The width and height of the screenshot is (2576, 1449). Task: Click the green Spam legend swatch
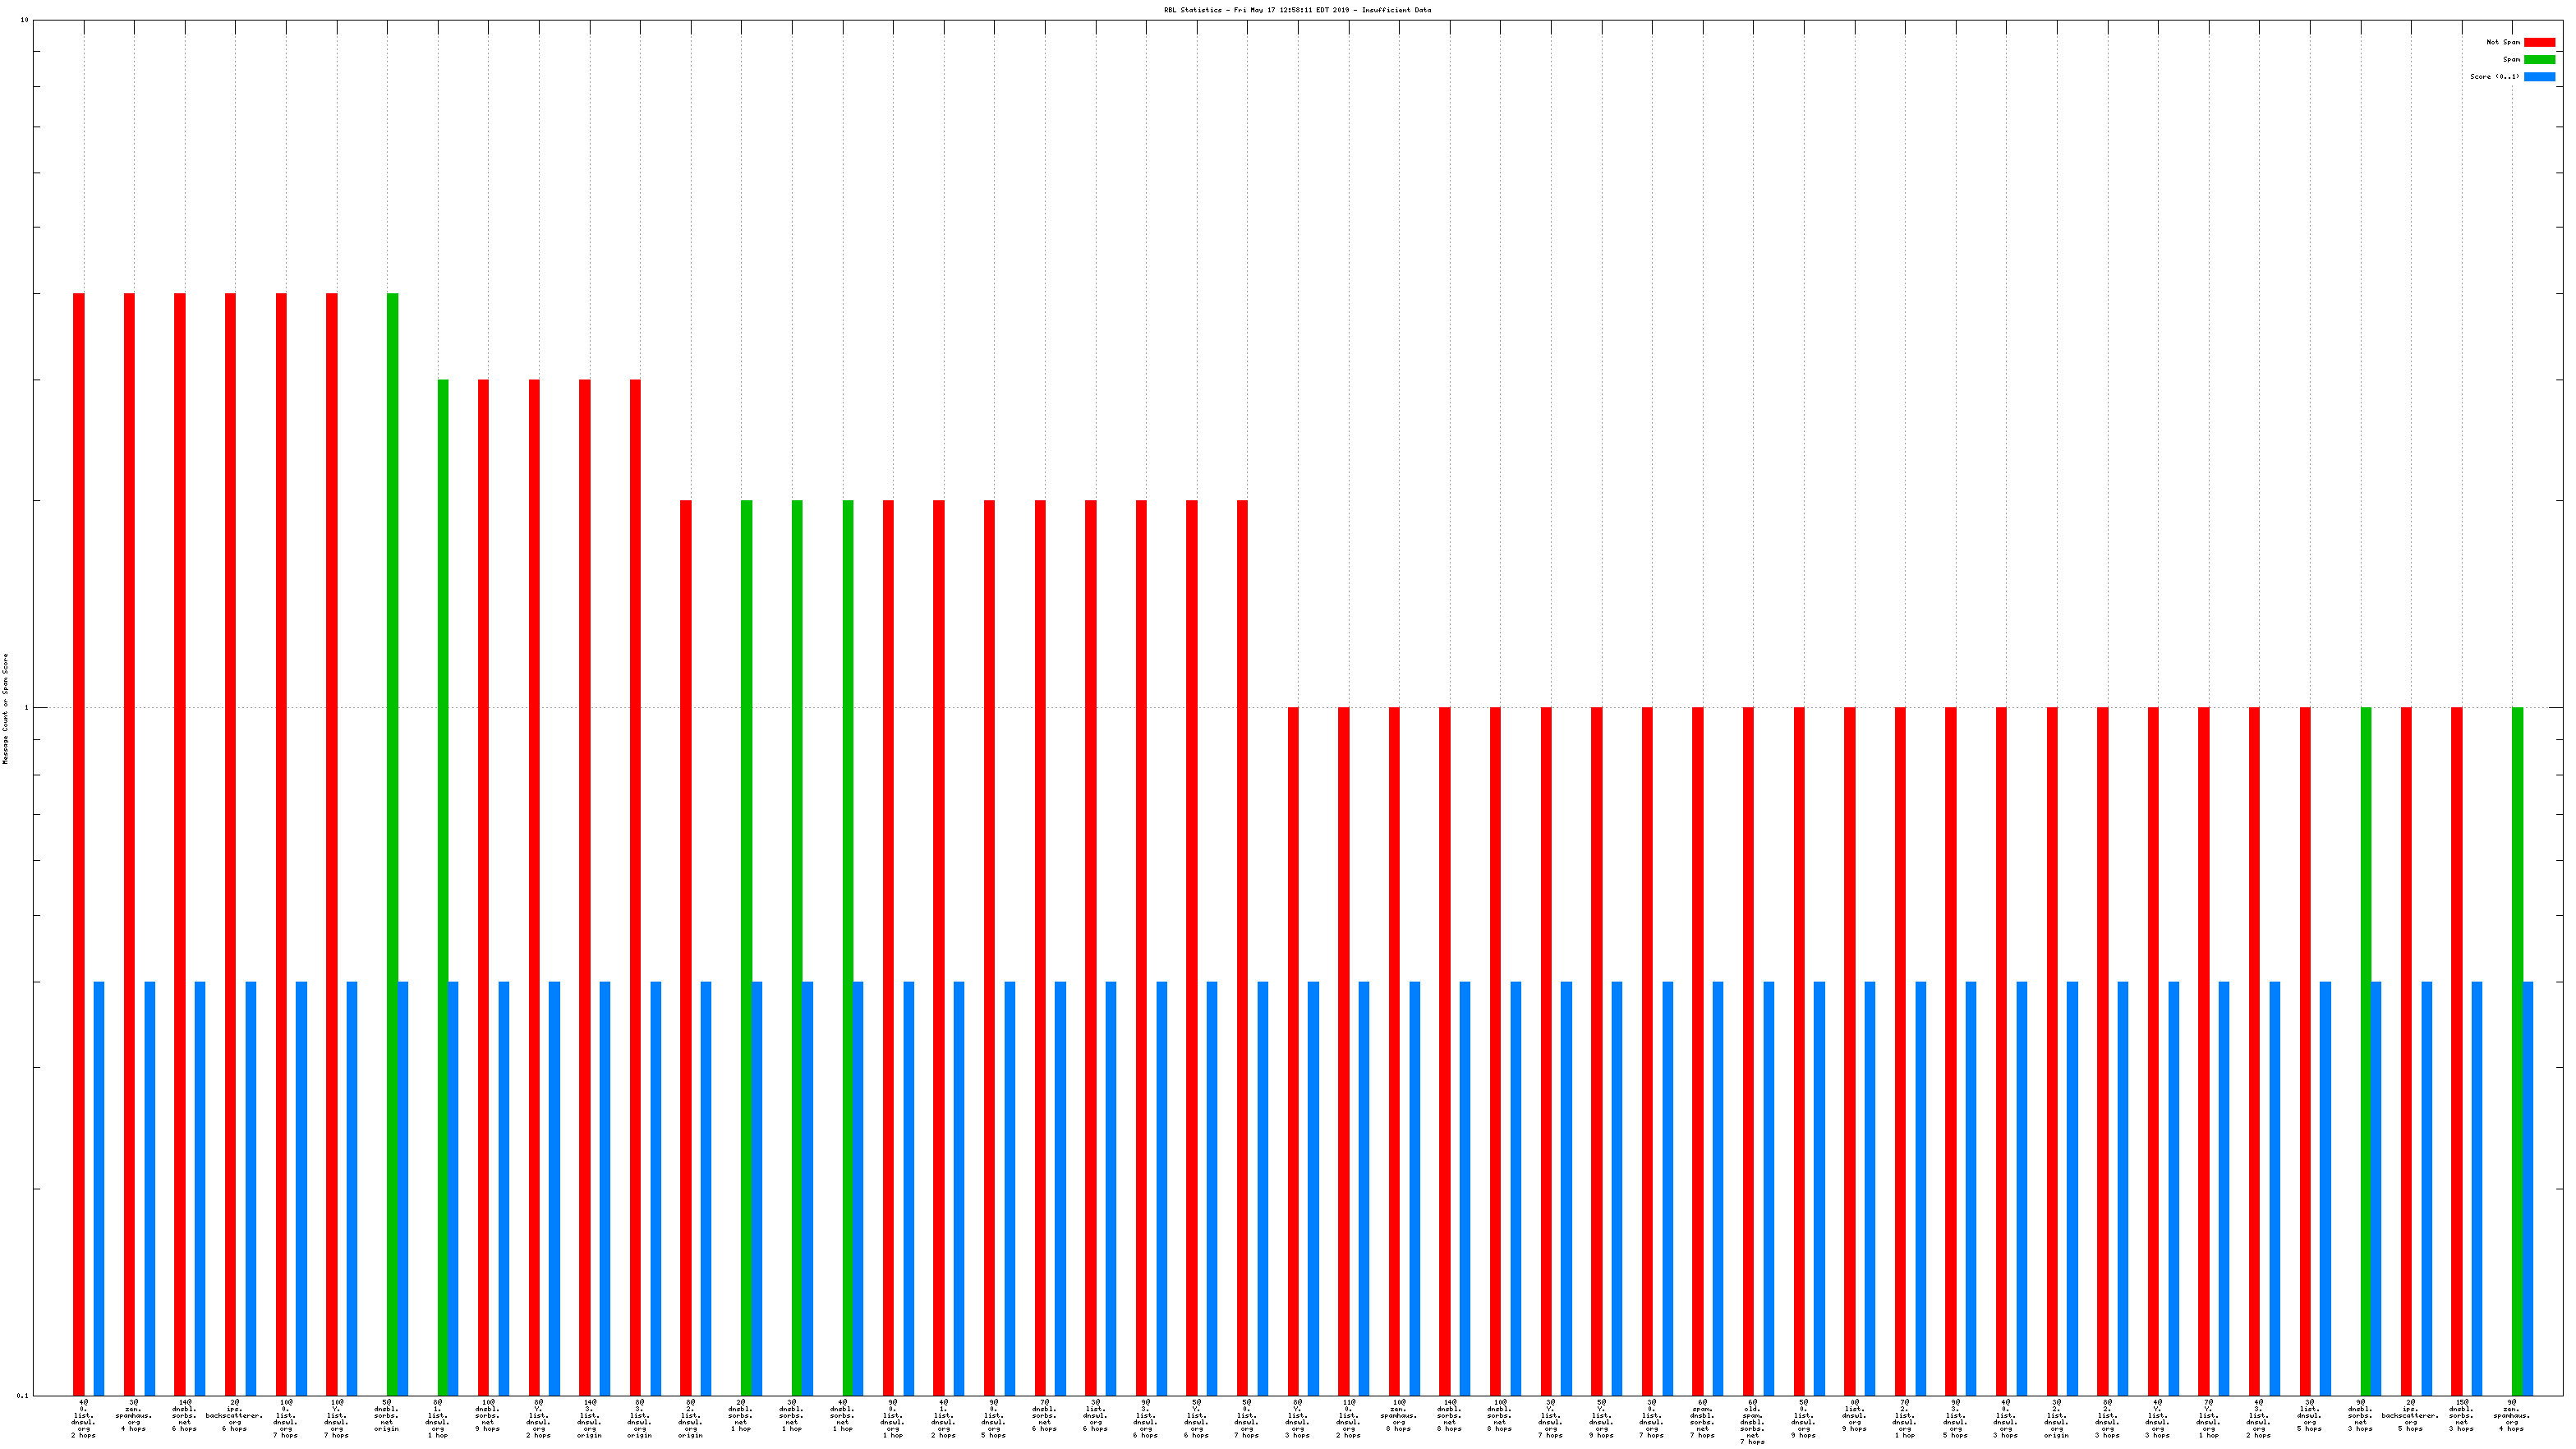pyautogui.click(x=2538, y=59)
